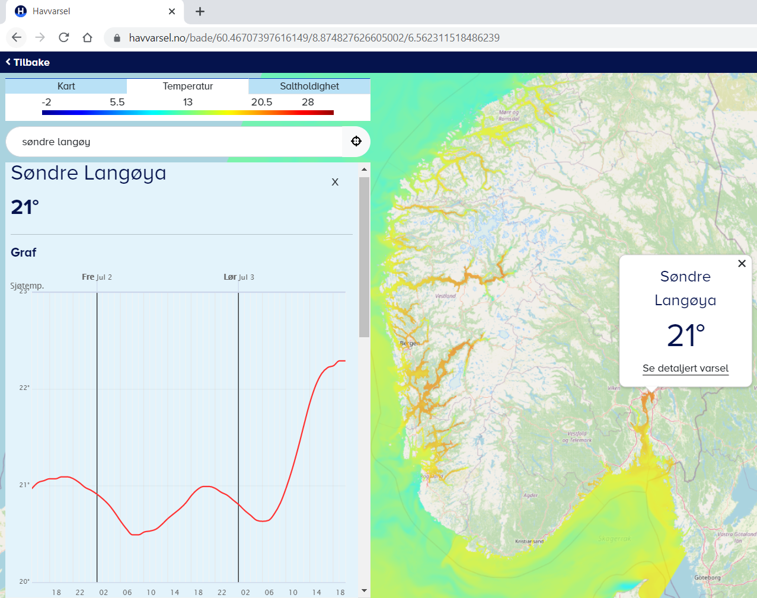Select the geolocation crosshair icon beside search
The width and height of the screenshot is (757, 598).
356,141
